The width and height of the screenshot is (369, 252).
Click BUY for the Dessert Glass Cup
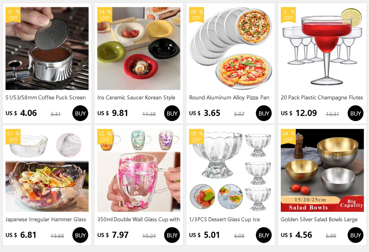(x=264, y=235)
